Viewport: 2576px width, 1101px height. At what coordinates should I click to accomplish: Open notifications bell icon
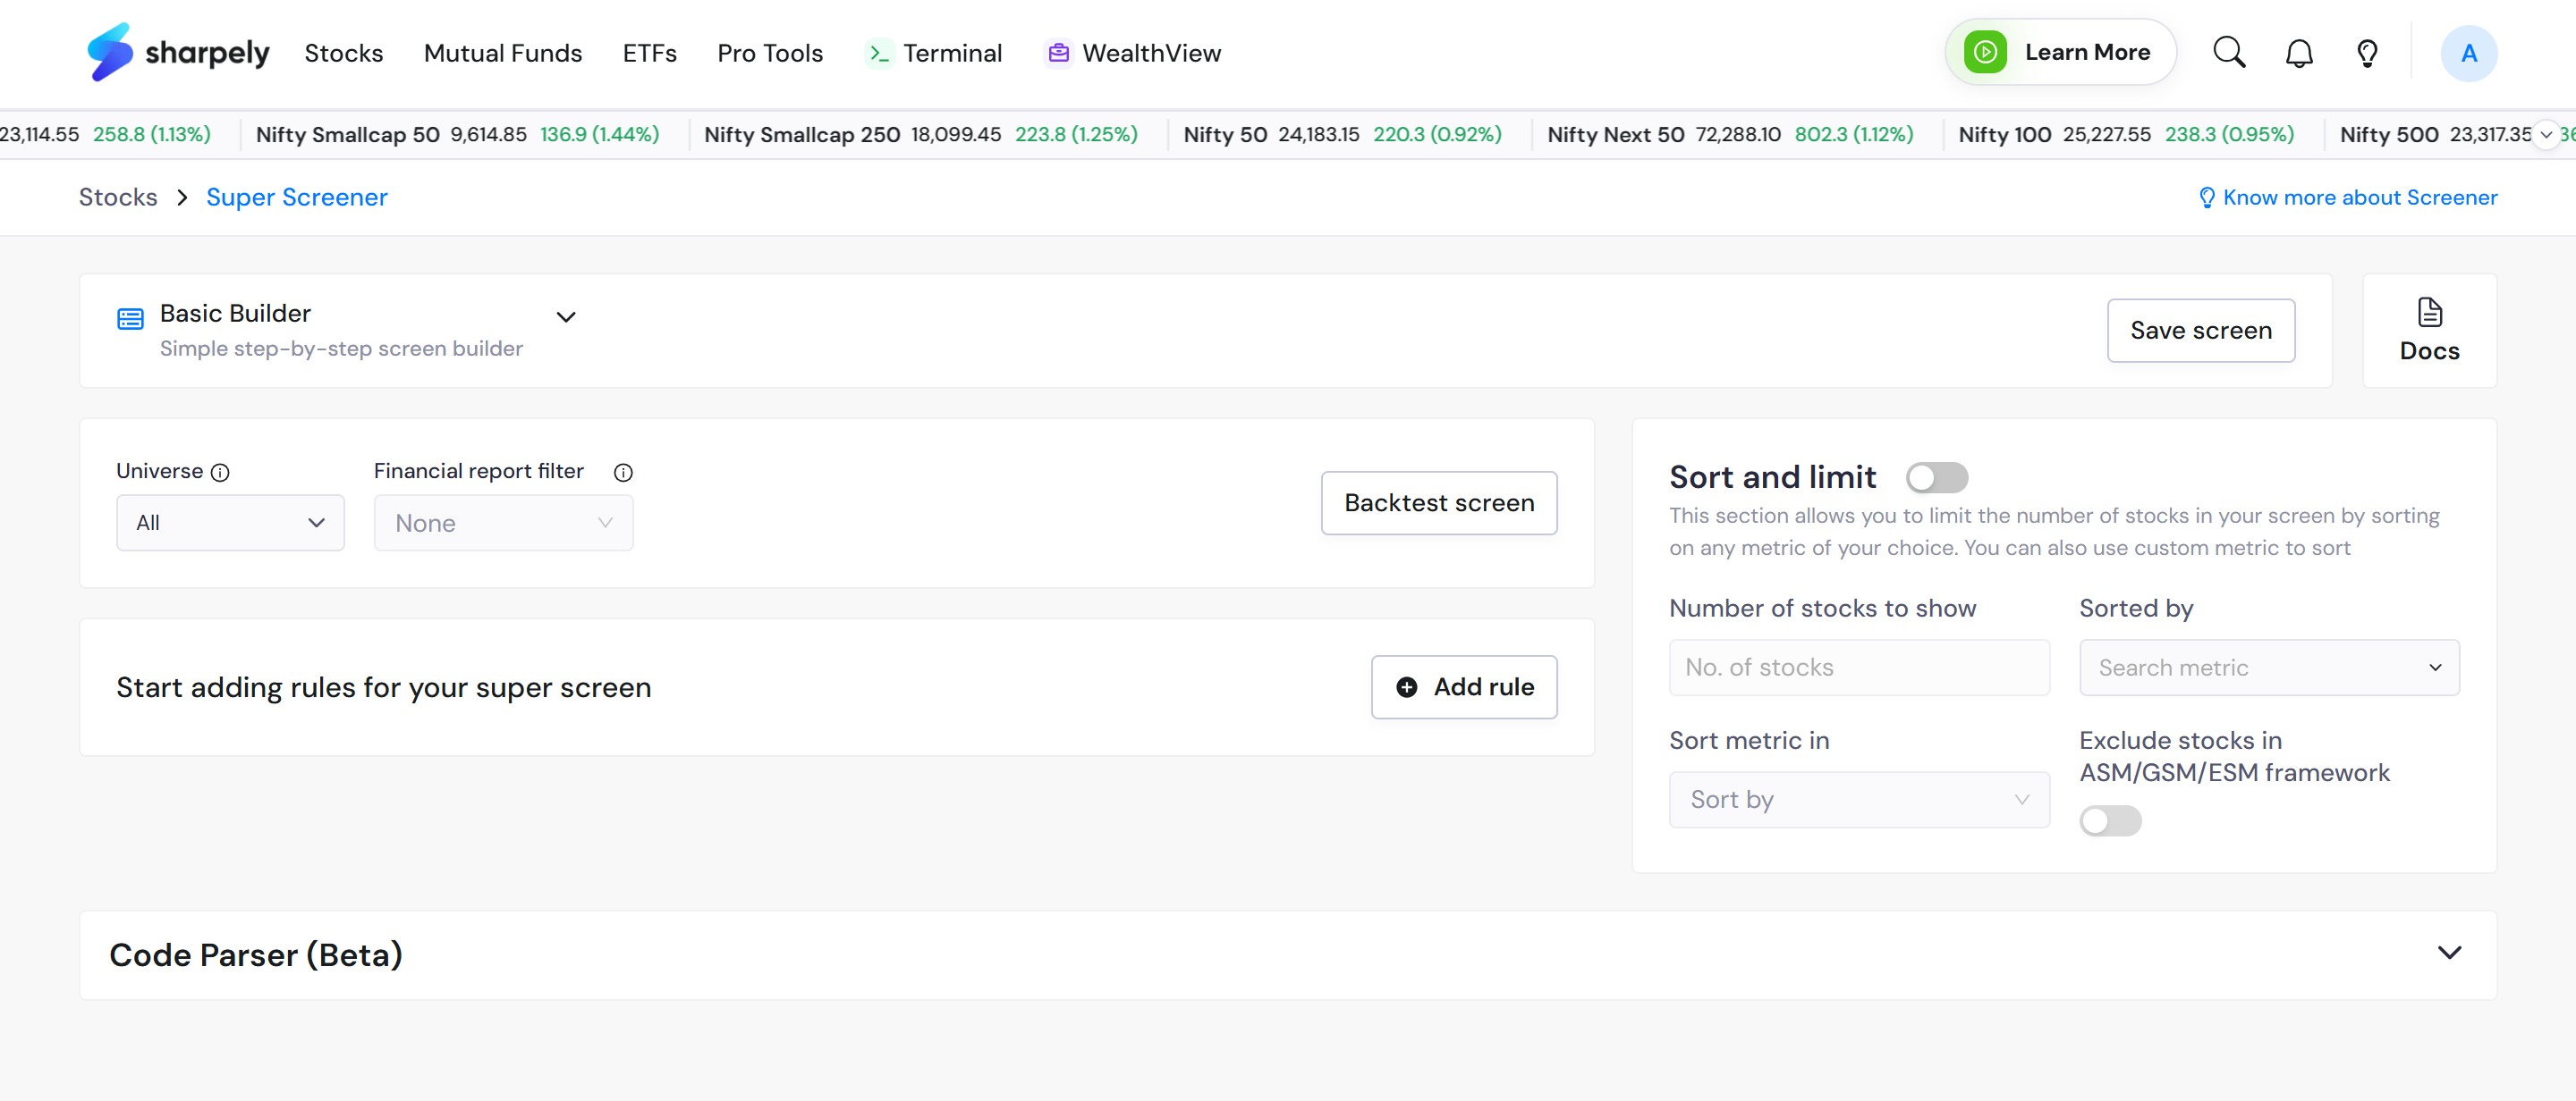pyautogui.click(x=2299, y=53)
